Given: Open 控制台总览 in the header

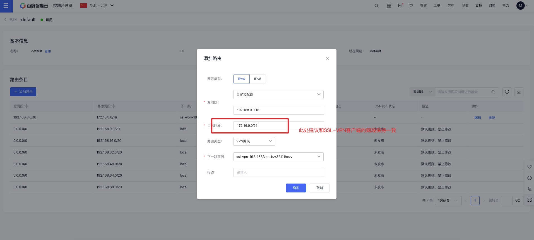Looking at the screenshot, I should click(63, 6).
